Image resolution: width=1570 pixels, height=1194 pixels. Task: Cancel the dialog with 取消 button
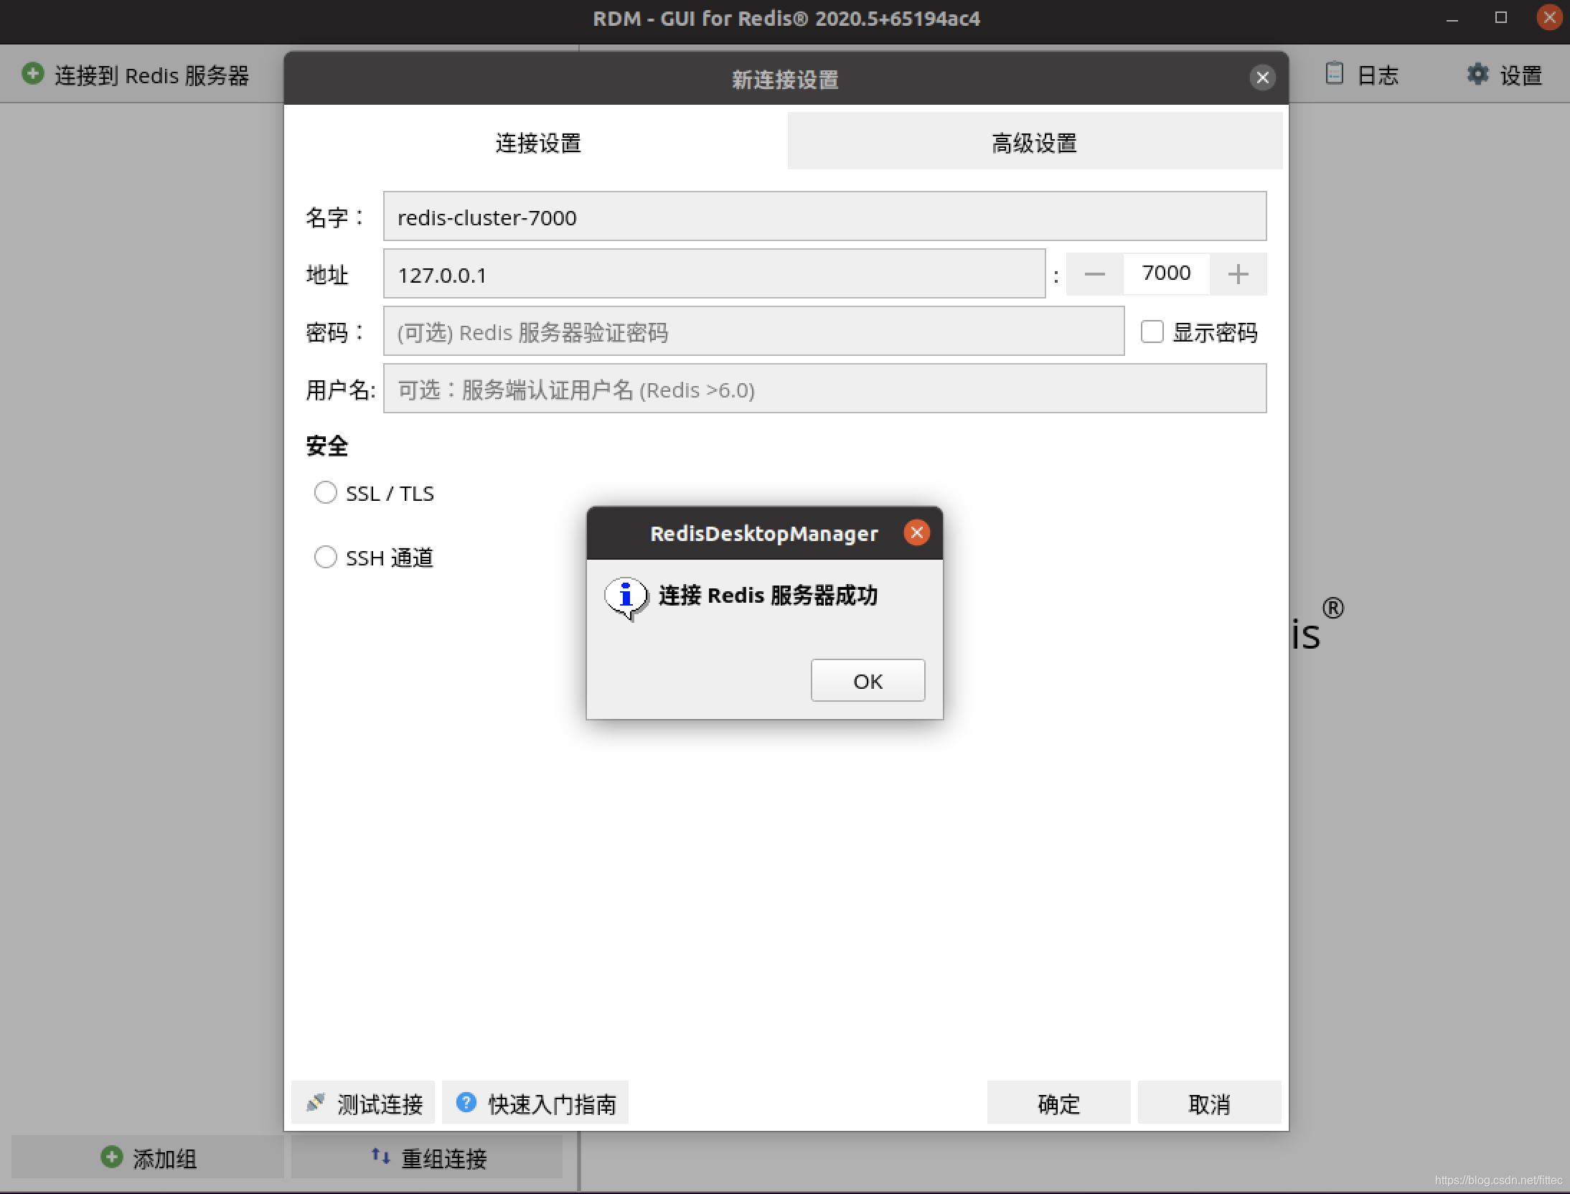1209,1102
